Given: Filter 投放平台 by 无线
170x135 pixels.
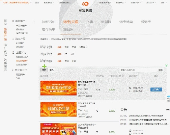Looking at the screenshot, I should 72,54.
